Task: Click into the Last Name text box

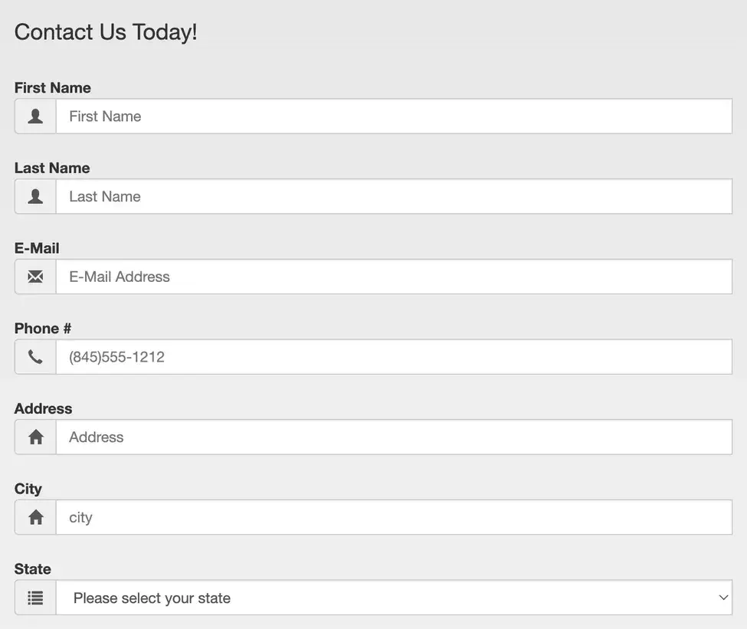Action: [x=394, y=197]
